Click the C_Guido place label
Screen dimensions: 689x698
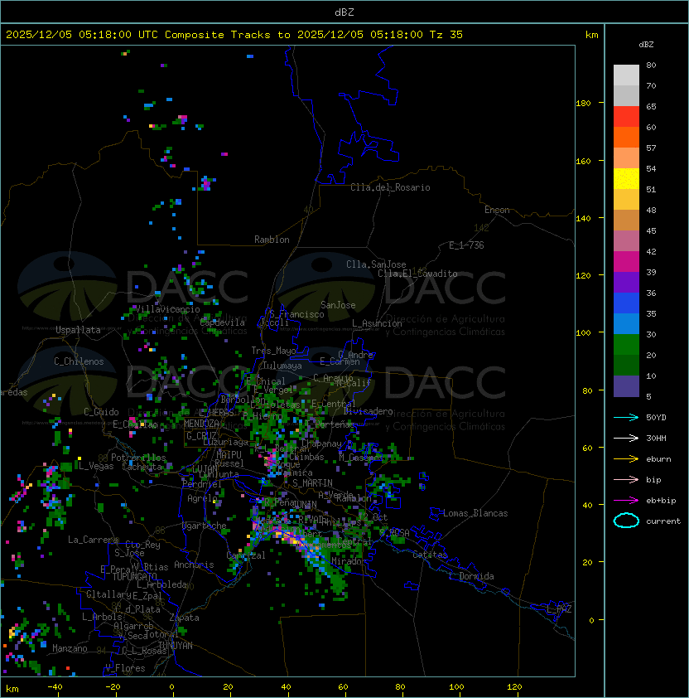[x=101, y=412]
